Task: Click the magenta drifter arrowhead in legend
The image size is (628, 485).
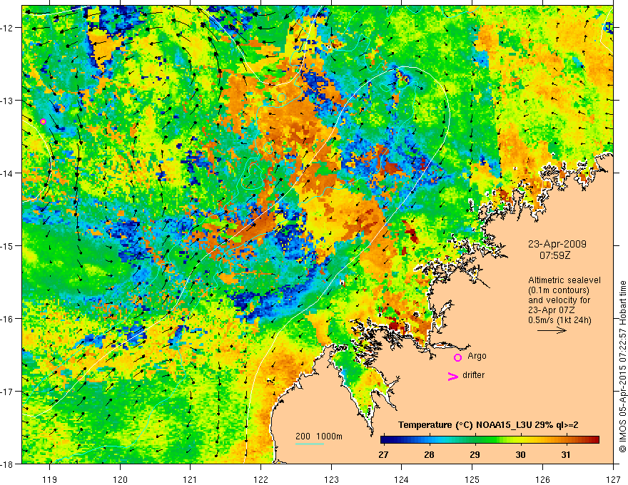Action: (453, 377)
